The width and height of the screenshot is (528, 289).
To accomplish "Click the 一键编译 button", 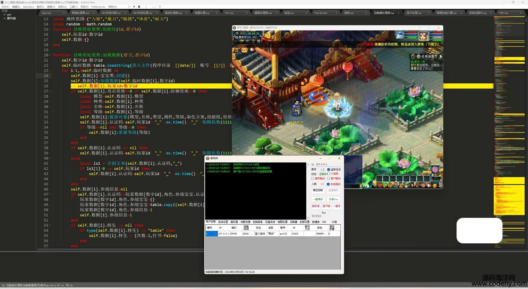I will point(318,199).
